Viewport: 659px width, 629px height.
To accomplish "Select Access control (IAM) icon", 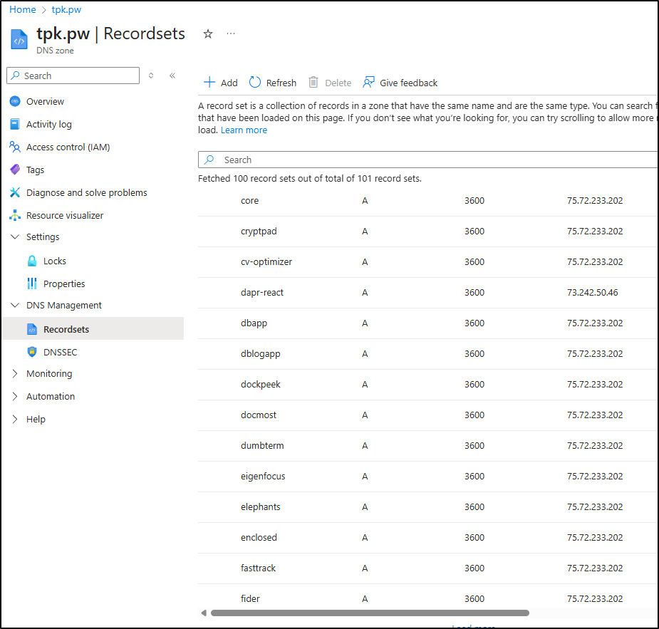I will tap(15, 147).
